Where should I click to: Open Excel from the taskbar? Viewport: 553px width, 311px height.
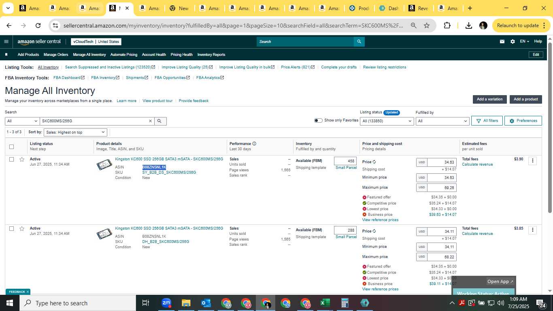[x=325, y=303]
